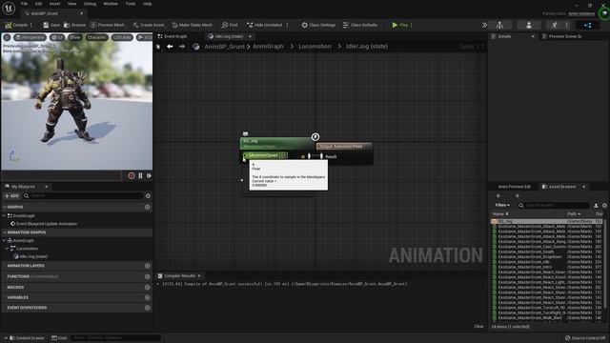Add a new graph with the GRAPHS plus icon

(148, 207)
